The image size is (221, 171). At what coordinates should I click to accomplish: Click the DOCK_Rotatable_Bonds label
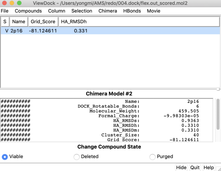(109, 106)
